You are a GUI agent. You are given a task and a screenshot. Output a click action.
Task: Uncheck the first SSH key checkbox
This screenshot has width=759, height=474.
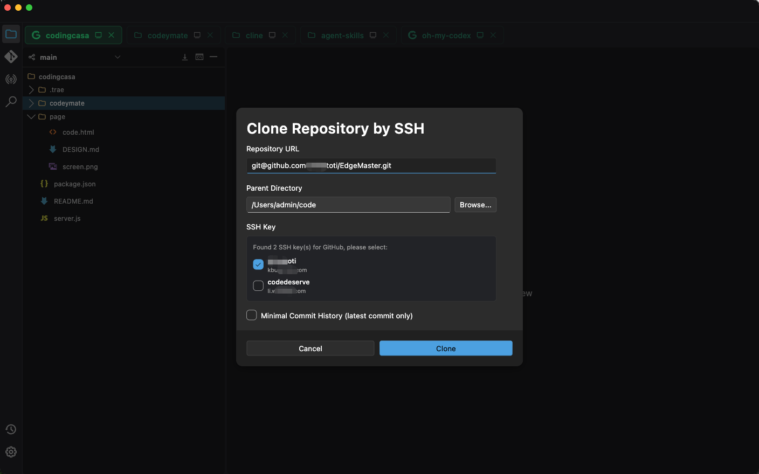tap(258, 264)
